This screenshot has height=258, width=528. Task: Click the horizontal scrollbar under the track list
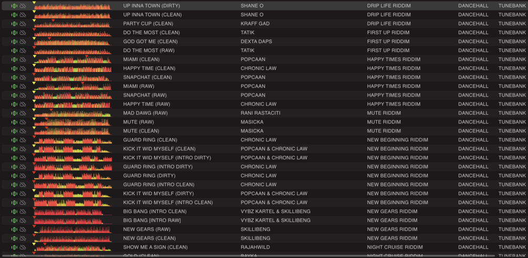pyautogui.click(x=249, y=256)
